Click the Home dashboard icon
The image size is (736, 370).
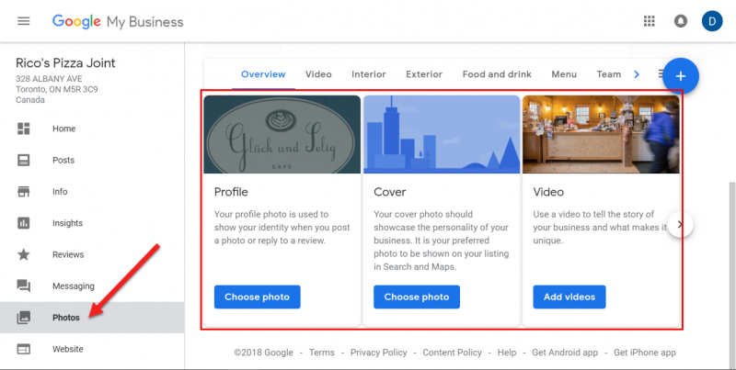[24, 129]
